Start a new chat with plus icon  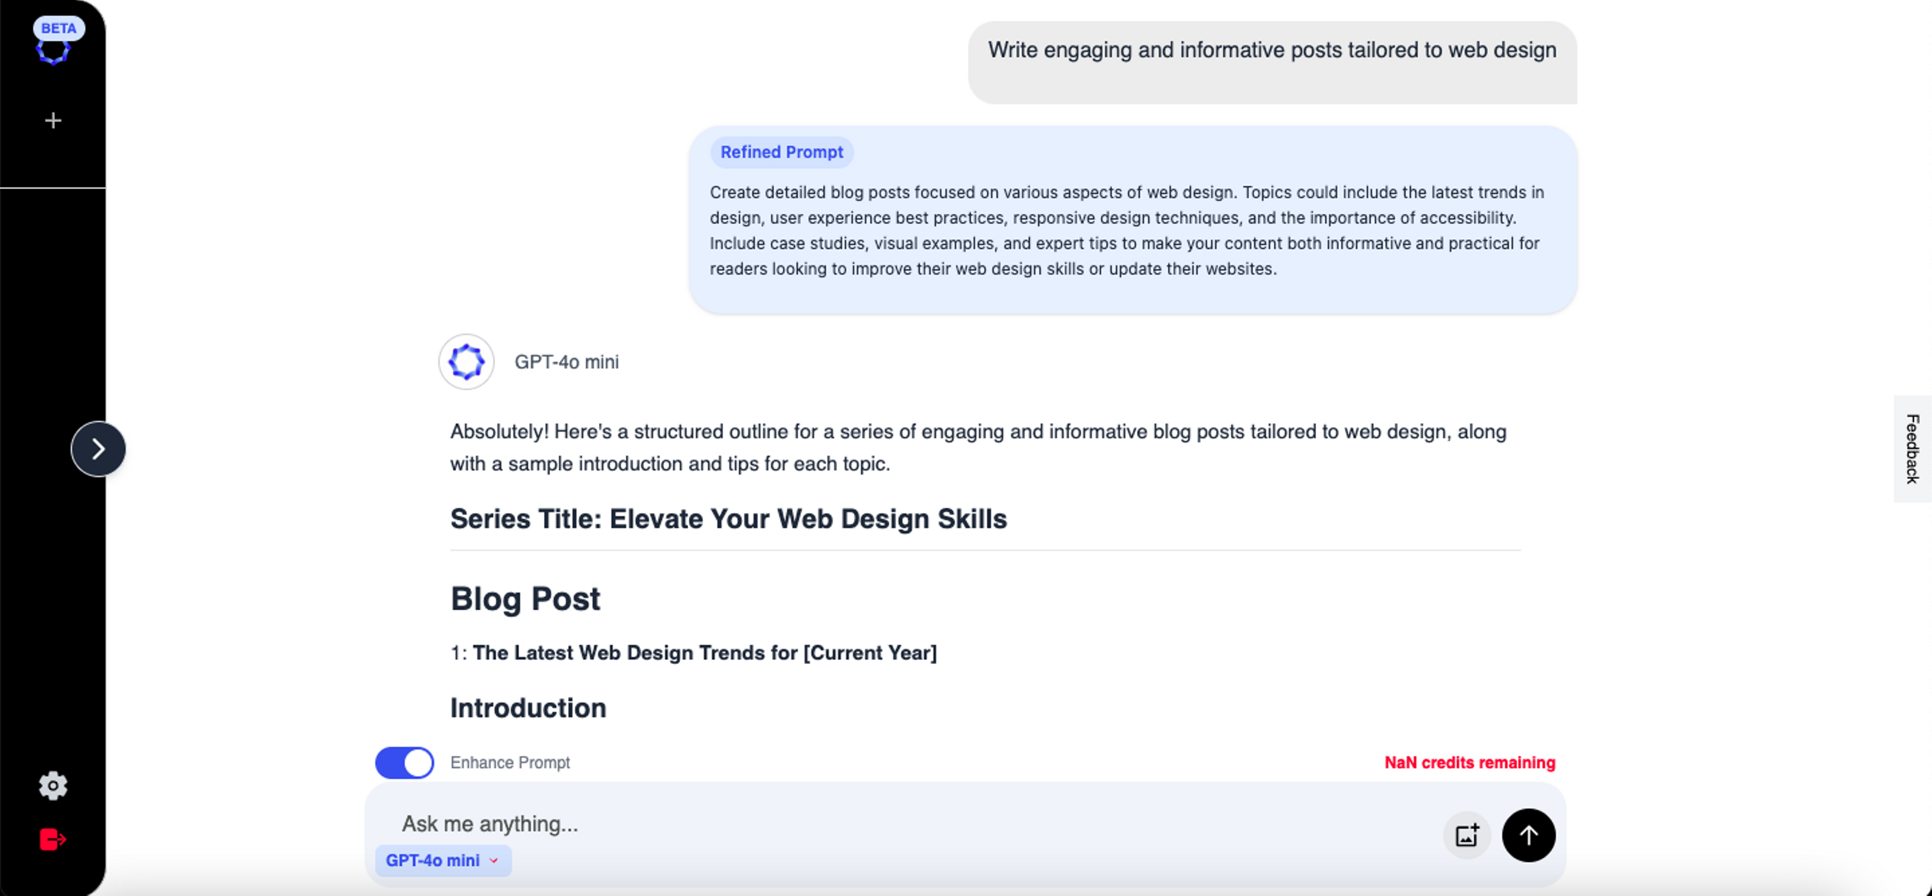[x=53, y=120]
